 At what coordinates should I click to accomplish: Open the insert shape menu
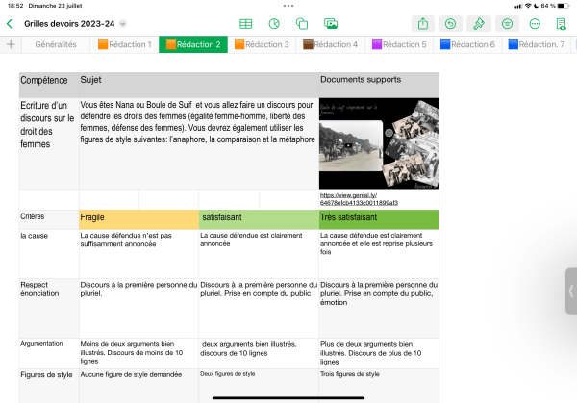pyautogui.click(x=302, y=23)
